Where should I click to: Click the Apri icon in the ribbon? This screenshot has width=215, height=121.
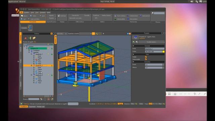[22, 19]
